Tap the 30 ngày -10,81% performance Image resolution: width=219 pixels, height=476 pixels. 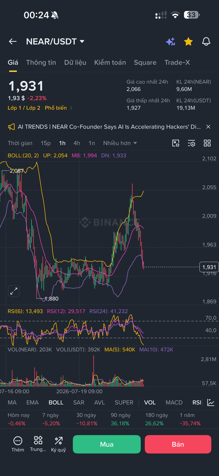(87, 419)
